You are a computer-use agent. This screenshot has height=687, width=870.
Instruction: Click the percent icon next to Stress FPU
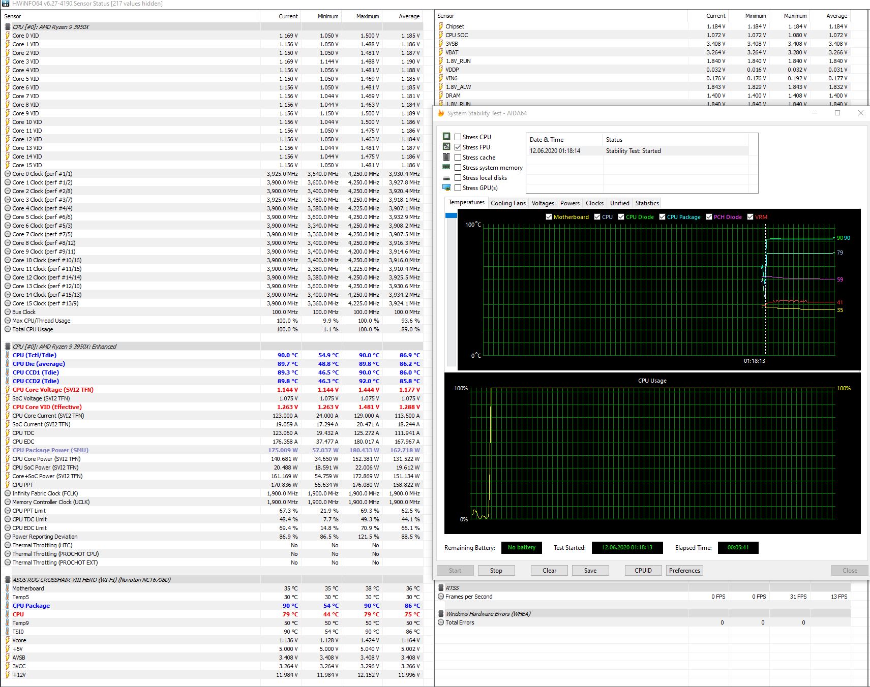click(446, 147)
